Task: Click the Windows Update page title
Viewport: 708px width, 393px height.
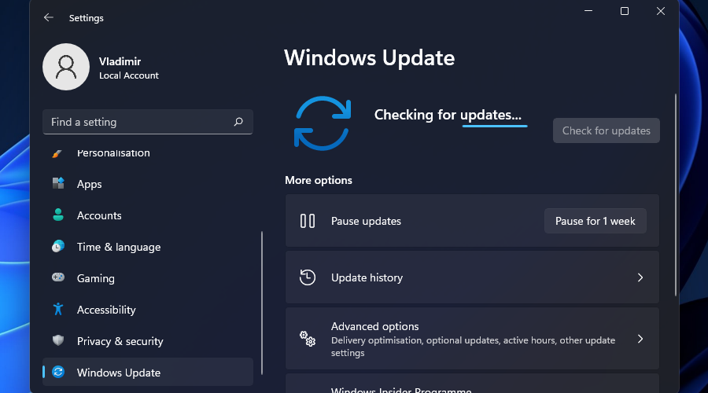Action: click(370, 57)
